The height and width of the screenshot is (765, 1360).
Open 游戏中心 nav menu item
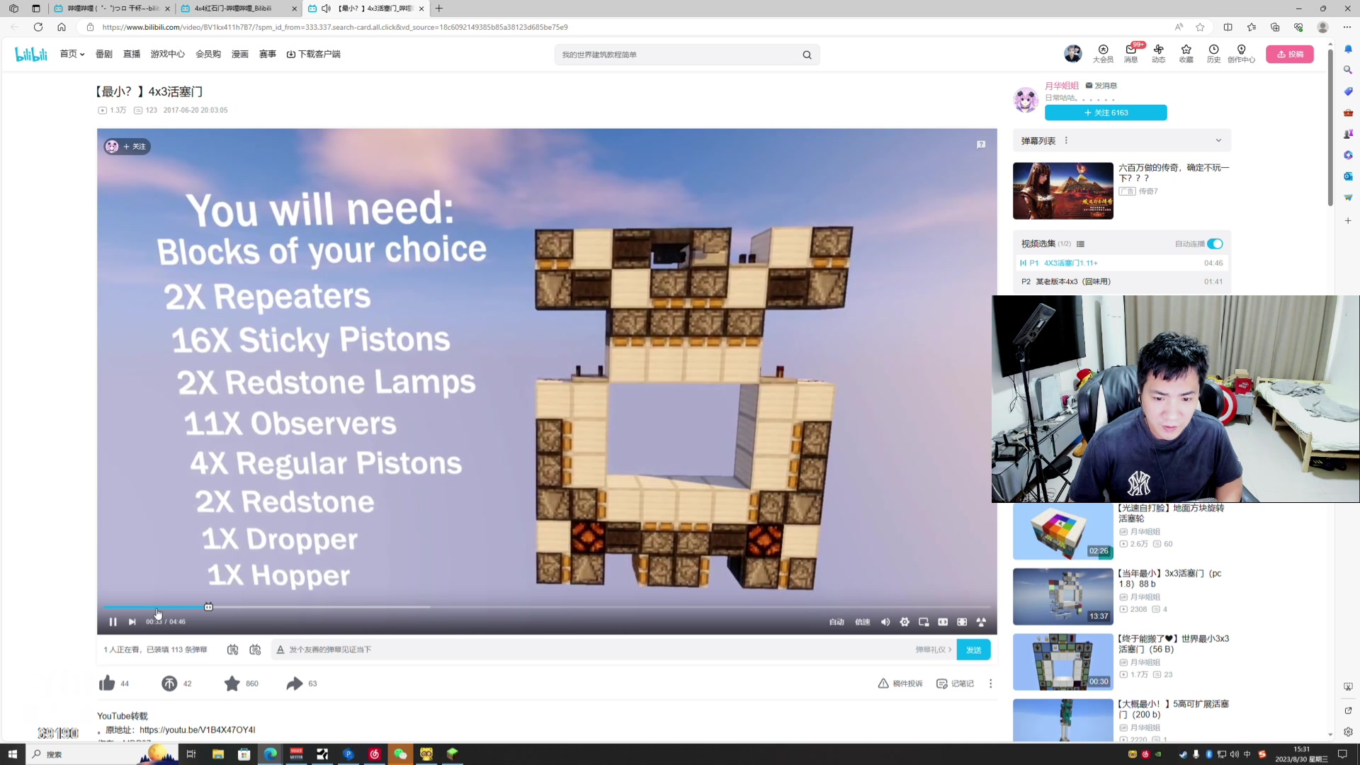point(167,54)
